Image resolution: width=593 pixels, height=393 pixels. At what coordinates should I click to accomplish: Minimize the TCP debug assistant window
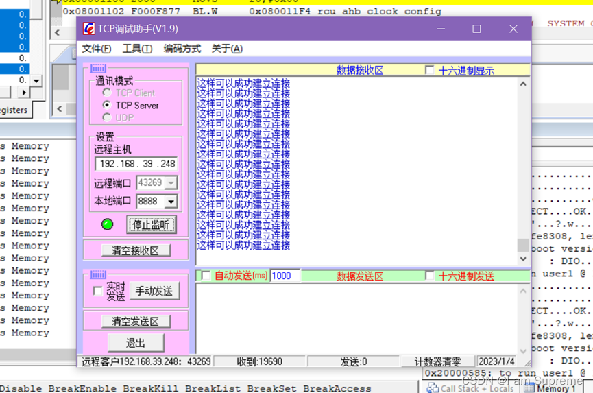point(441,29)
